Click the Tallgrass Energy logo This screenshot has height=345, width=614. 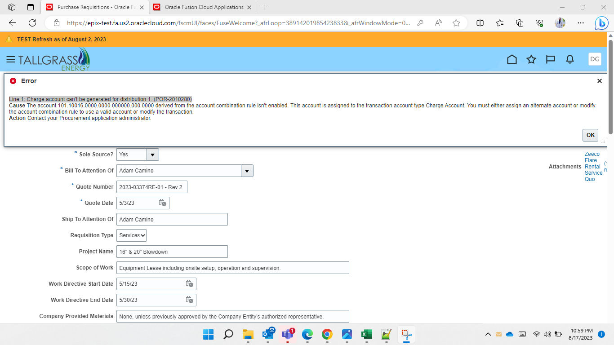coord(54,59)
